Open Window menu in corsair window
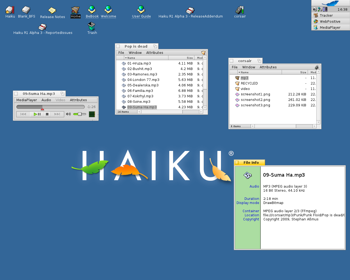The height and width of the screenshot is (280, 350). (x=249, y=67)
